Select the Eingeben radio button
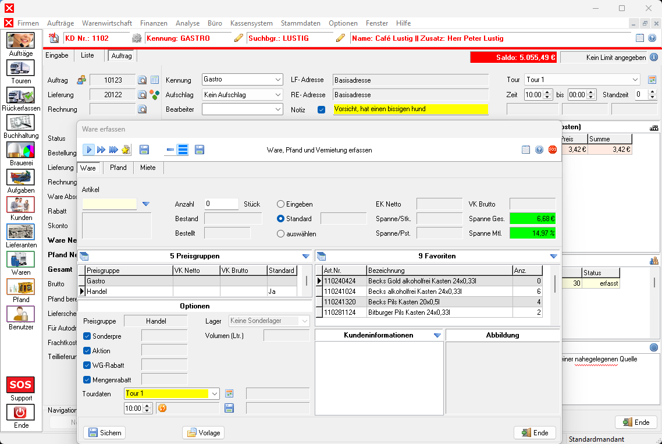Screen dimensions: 662x444 (x=280, y=204)
